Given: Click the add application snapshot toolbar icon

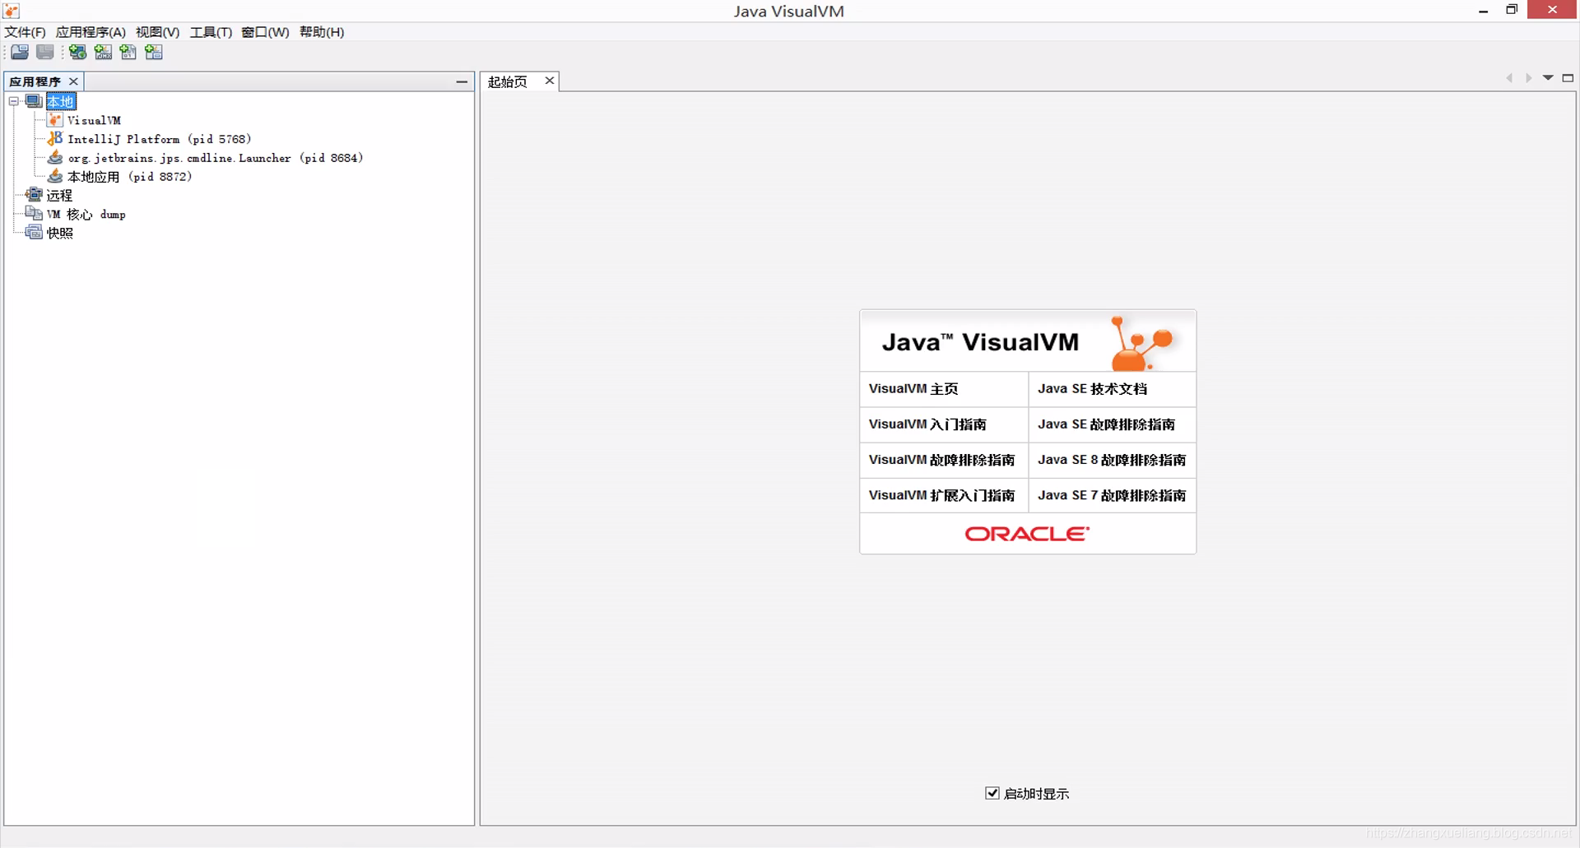Looking at the screenshot, I should click(x=154, y=52).
